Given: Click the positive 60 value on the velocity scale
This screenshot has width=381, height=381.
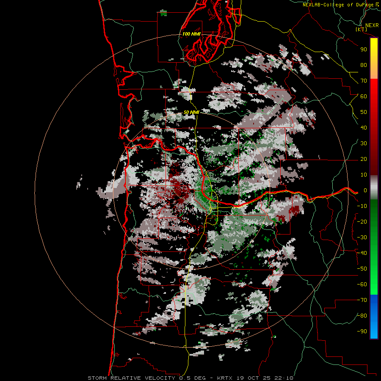Looking at the screenshot, I should (x=364, y=97).
